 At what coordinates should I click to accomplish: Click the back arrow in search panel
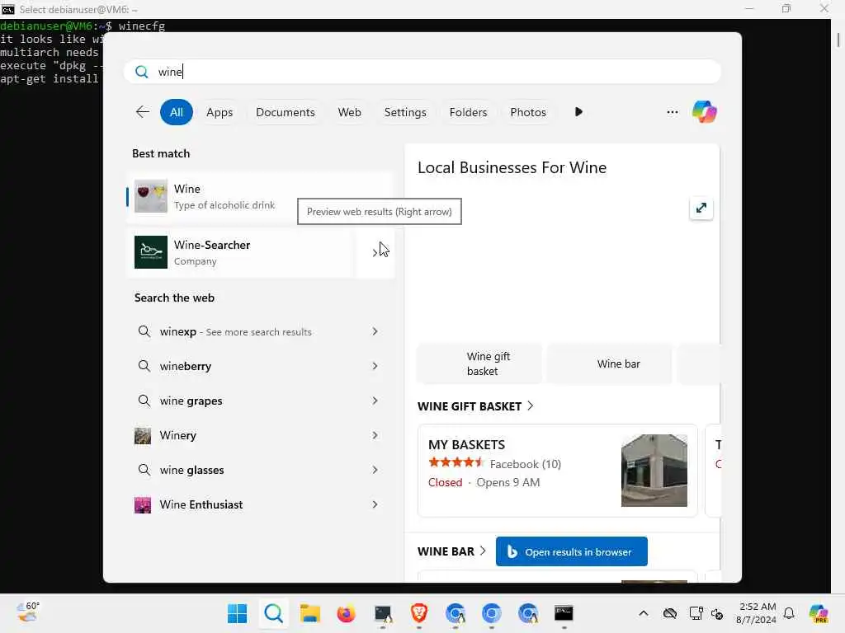[x=142, y=112]
